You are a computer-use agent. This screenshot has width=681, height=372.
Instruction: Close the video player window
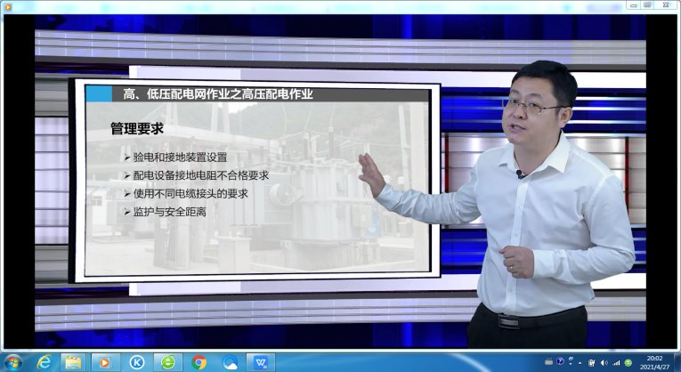pos(666,5)
